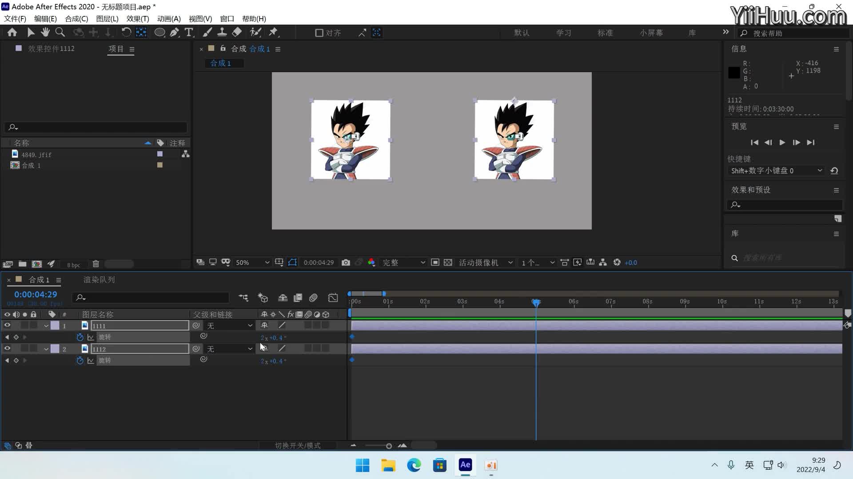This screenshot has width=853, height=479.
Task: Switch to 小屏幕 workspace
Action: (651, 33)
